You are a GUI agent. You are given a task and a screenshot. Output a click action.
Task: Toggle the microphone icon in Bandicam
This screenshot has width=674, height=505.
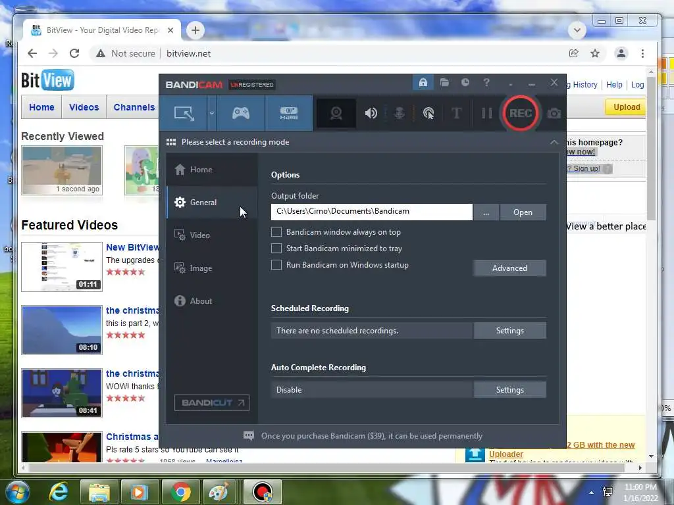400,113
